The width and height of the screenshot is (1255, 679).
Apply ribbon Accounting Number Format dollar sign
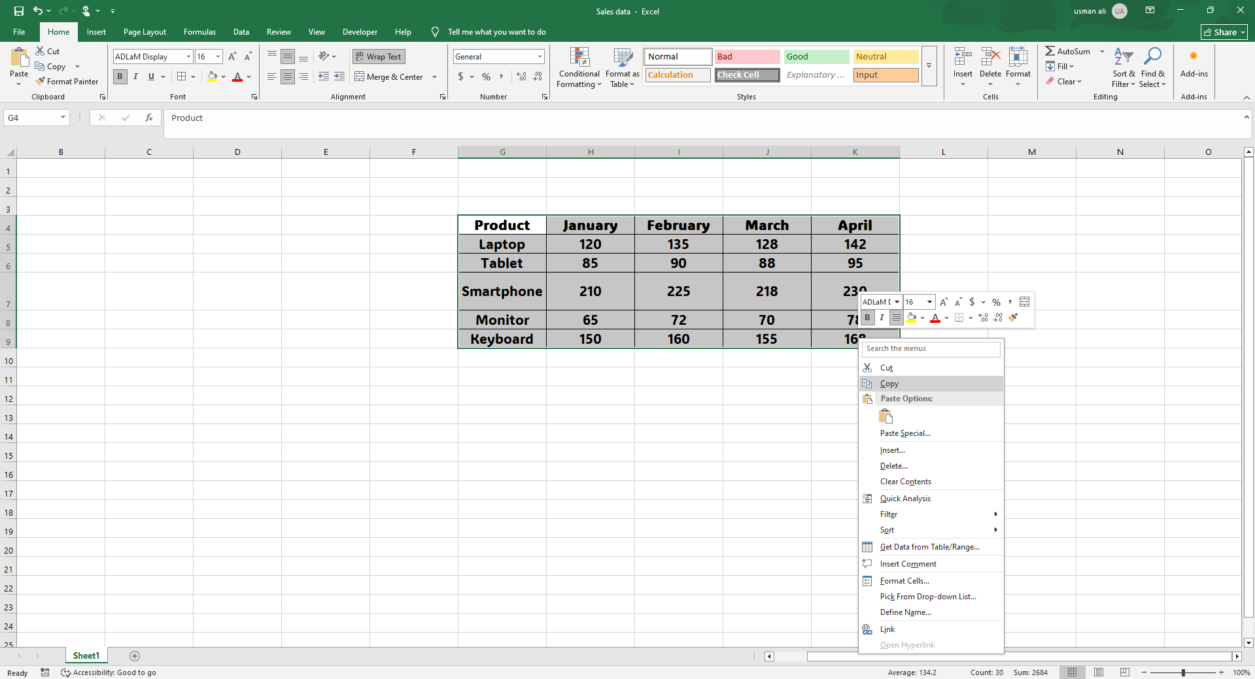pos(461,76)
